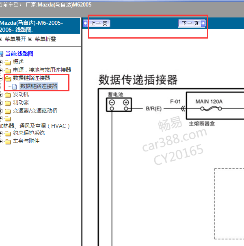Expand the 概述 folder node

pyautogui.click(x=1, y=62)
